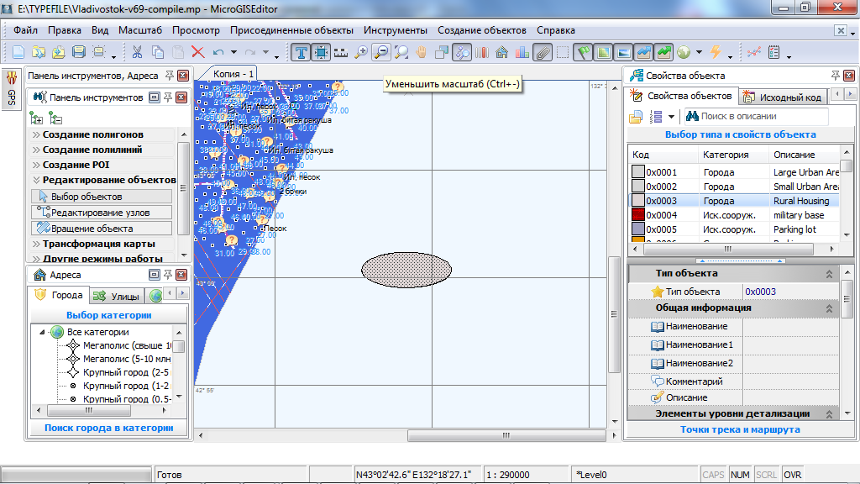This screenshot has height=484, width=860.
Task: Click the red X delete icon
Action: [198, 52]
